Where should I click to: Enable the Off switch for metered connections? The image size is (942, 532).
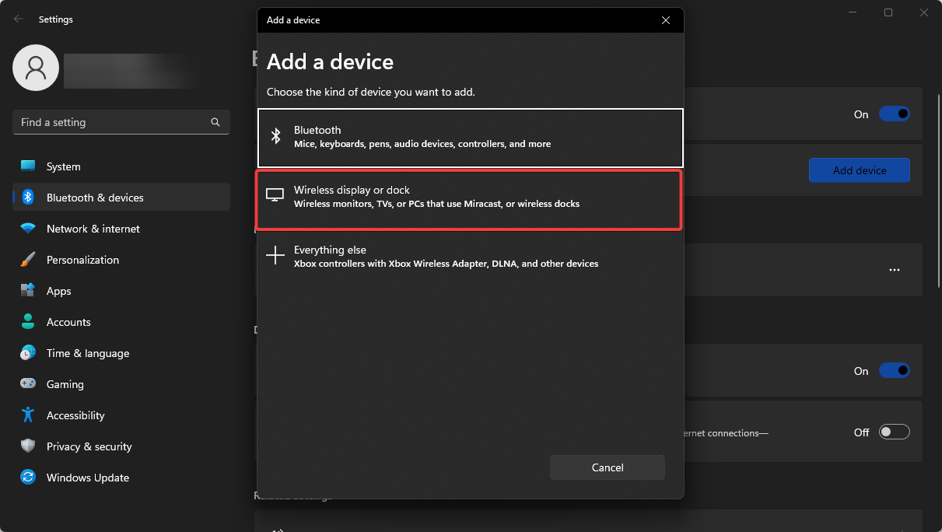(x=895, y=432)
